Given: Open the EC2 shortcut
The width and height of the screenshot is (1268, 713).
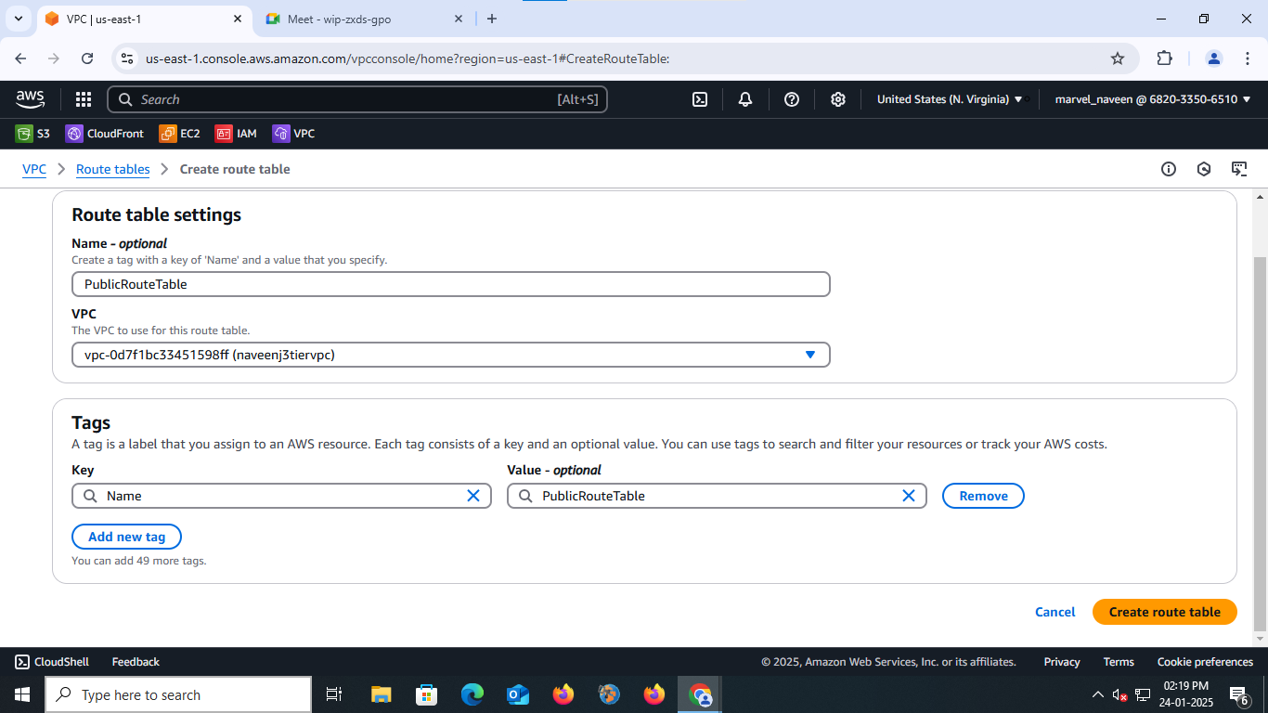Looking at the screenshot, I should tap(180, 134).
